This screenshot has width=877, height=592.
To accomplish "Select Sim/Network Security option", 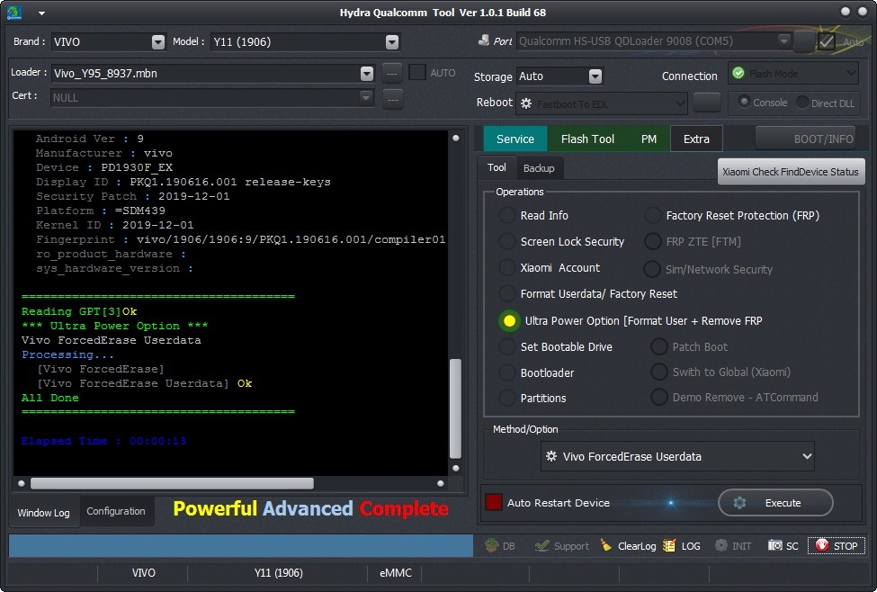I will pyautogui.click(x=651, y=269).
